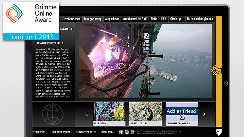The image size is (244, 137).
Task: Open the globe icon in bottom panel
Action: click(x=53, y=114)
